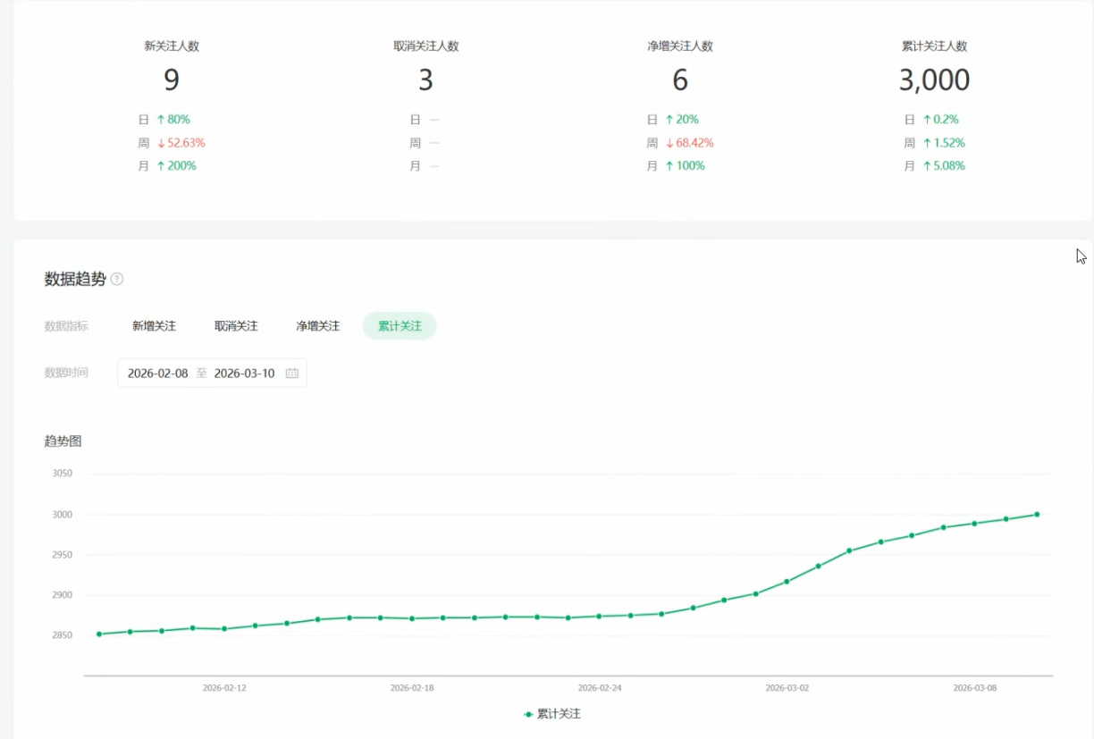Click the green up arrow beside 200%
Viewport: 1094px width, 739px height.
[x=161, y=166]
